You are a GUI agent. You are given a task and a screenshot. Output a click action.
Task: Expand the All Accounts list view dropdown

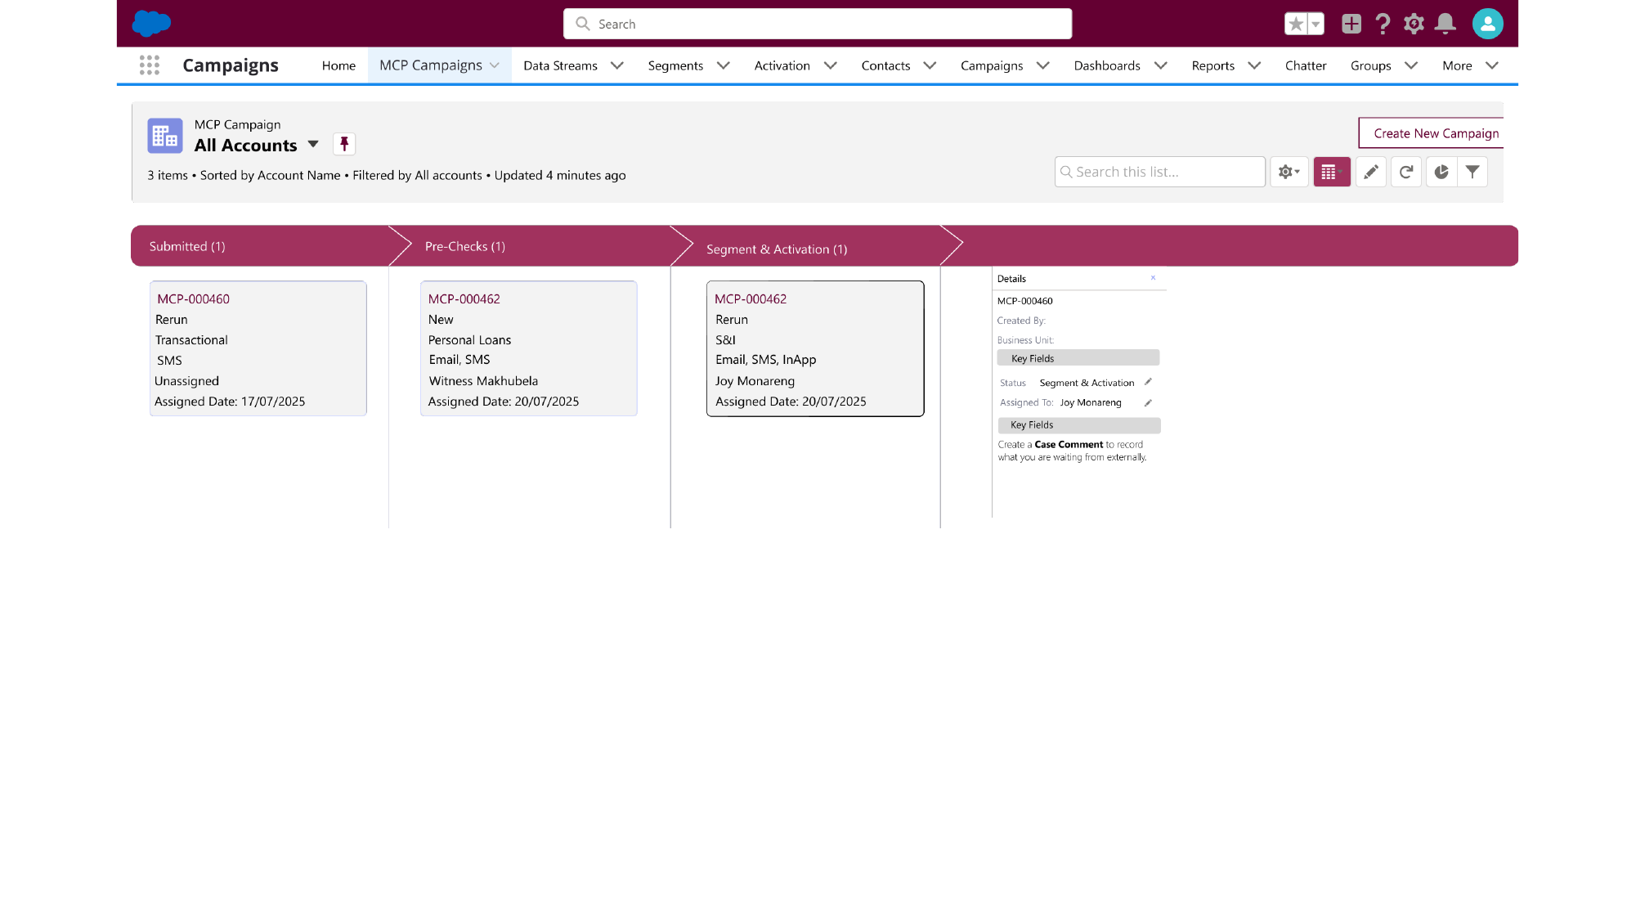pos(313,145)
